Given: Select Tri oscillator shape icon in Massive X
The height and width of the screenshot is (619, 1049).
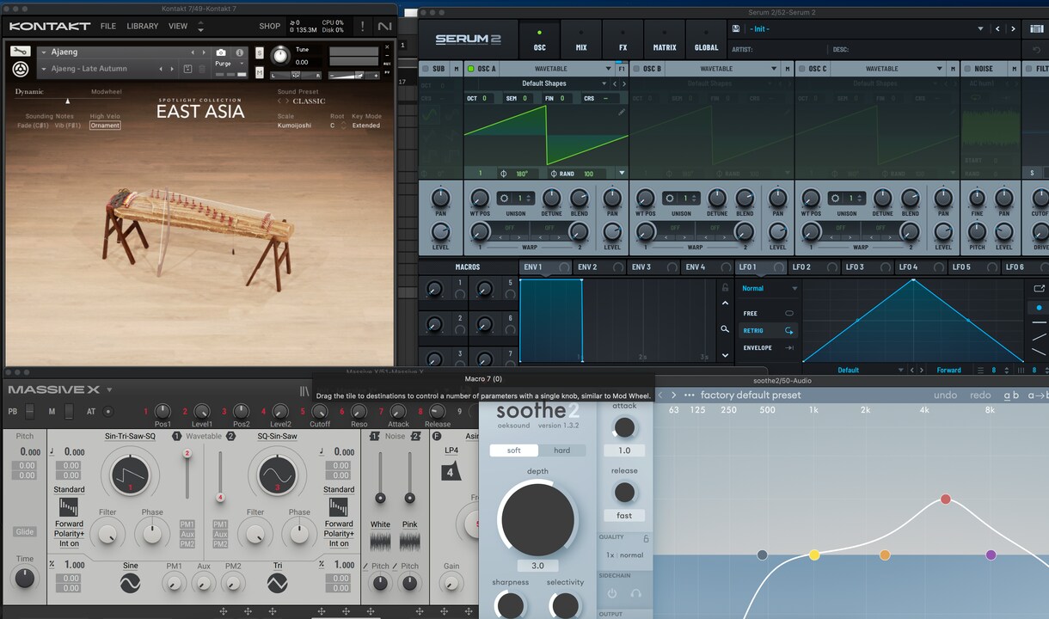Looking at the screenshot, I should [x=277, y=584].
